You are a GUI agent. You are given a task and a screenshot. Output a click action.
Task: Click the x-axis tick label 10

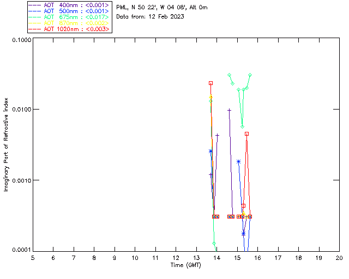(x=135, y=258)
